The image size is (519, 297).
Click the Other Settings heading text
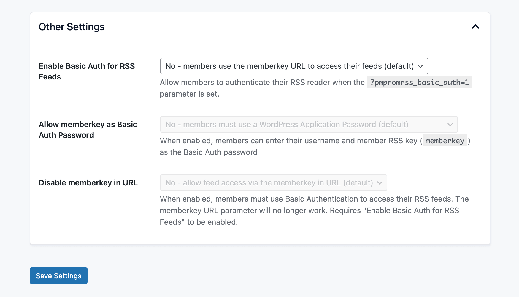(x=72, y=27)
